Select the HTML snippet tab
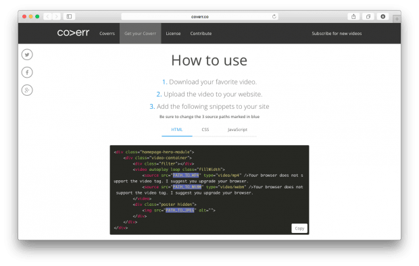 pos(177,130)
